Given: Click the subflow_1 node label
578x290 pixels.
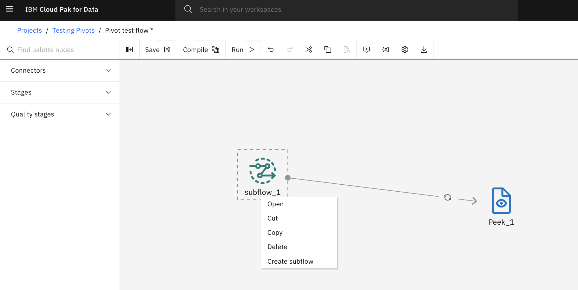Looking at the screenshot, I should point(263,192).
